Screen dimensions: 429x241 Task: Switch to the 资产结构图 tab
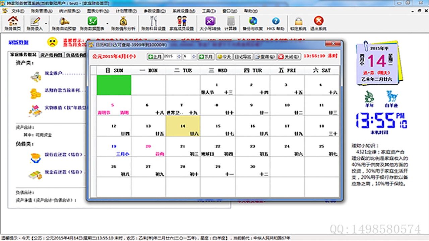[51, 55]
